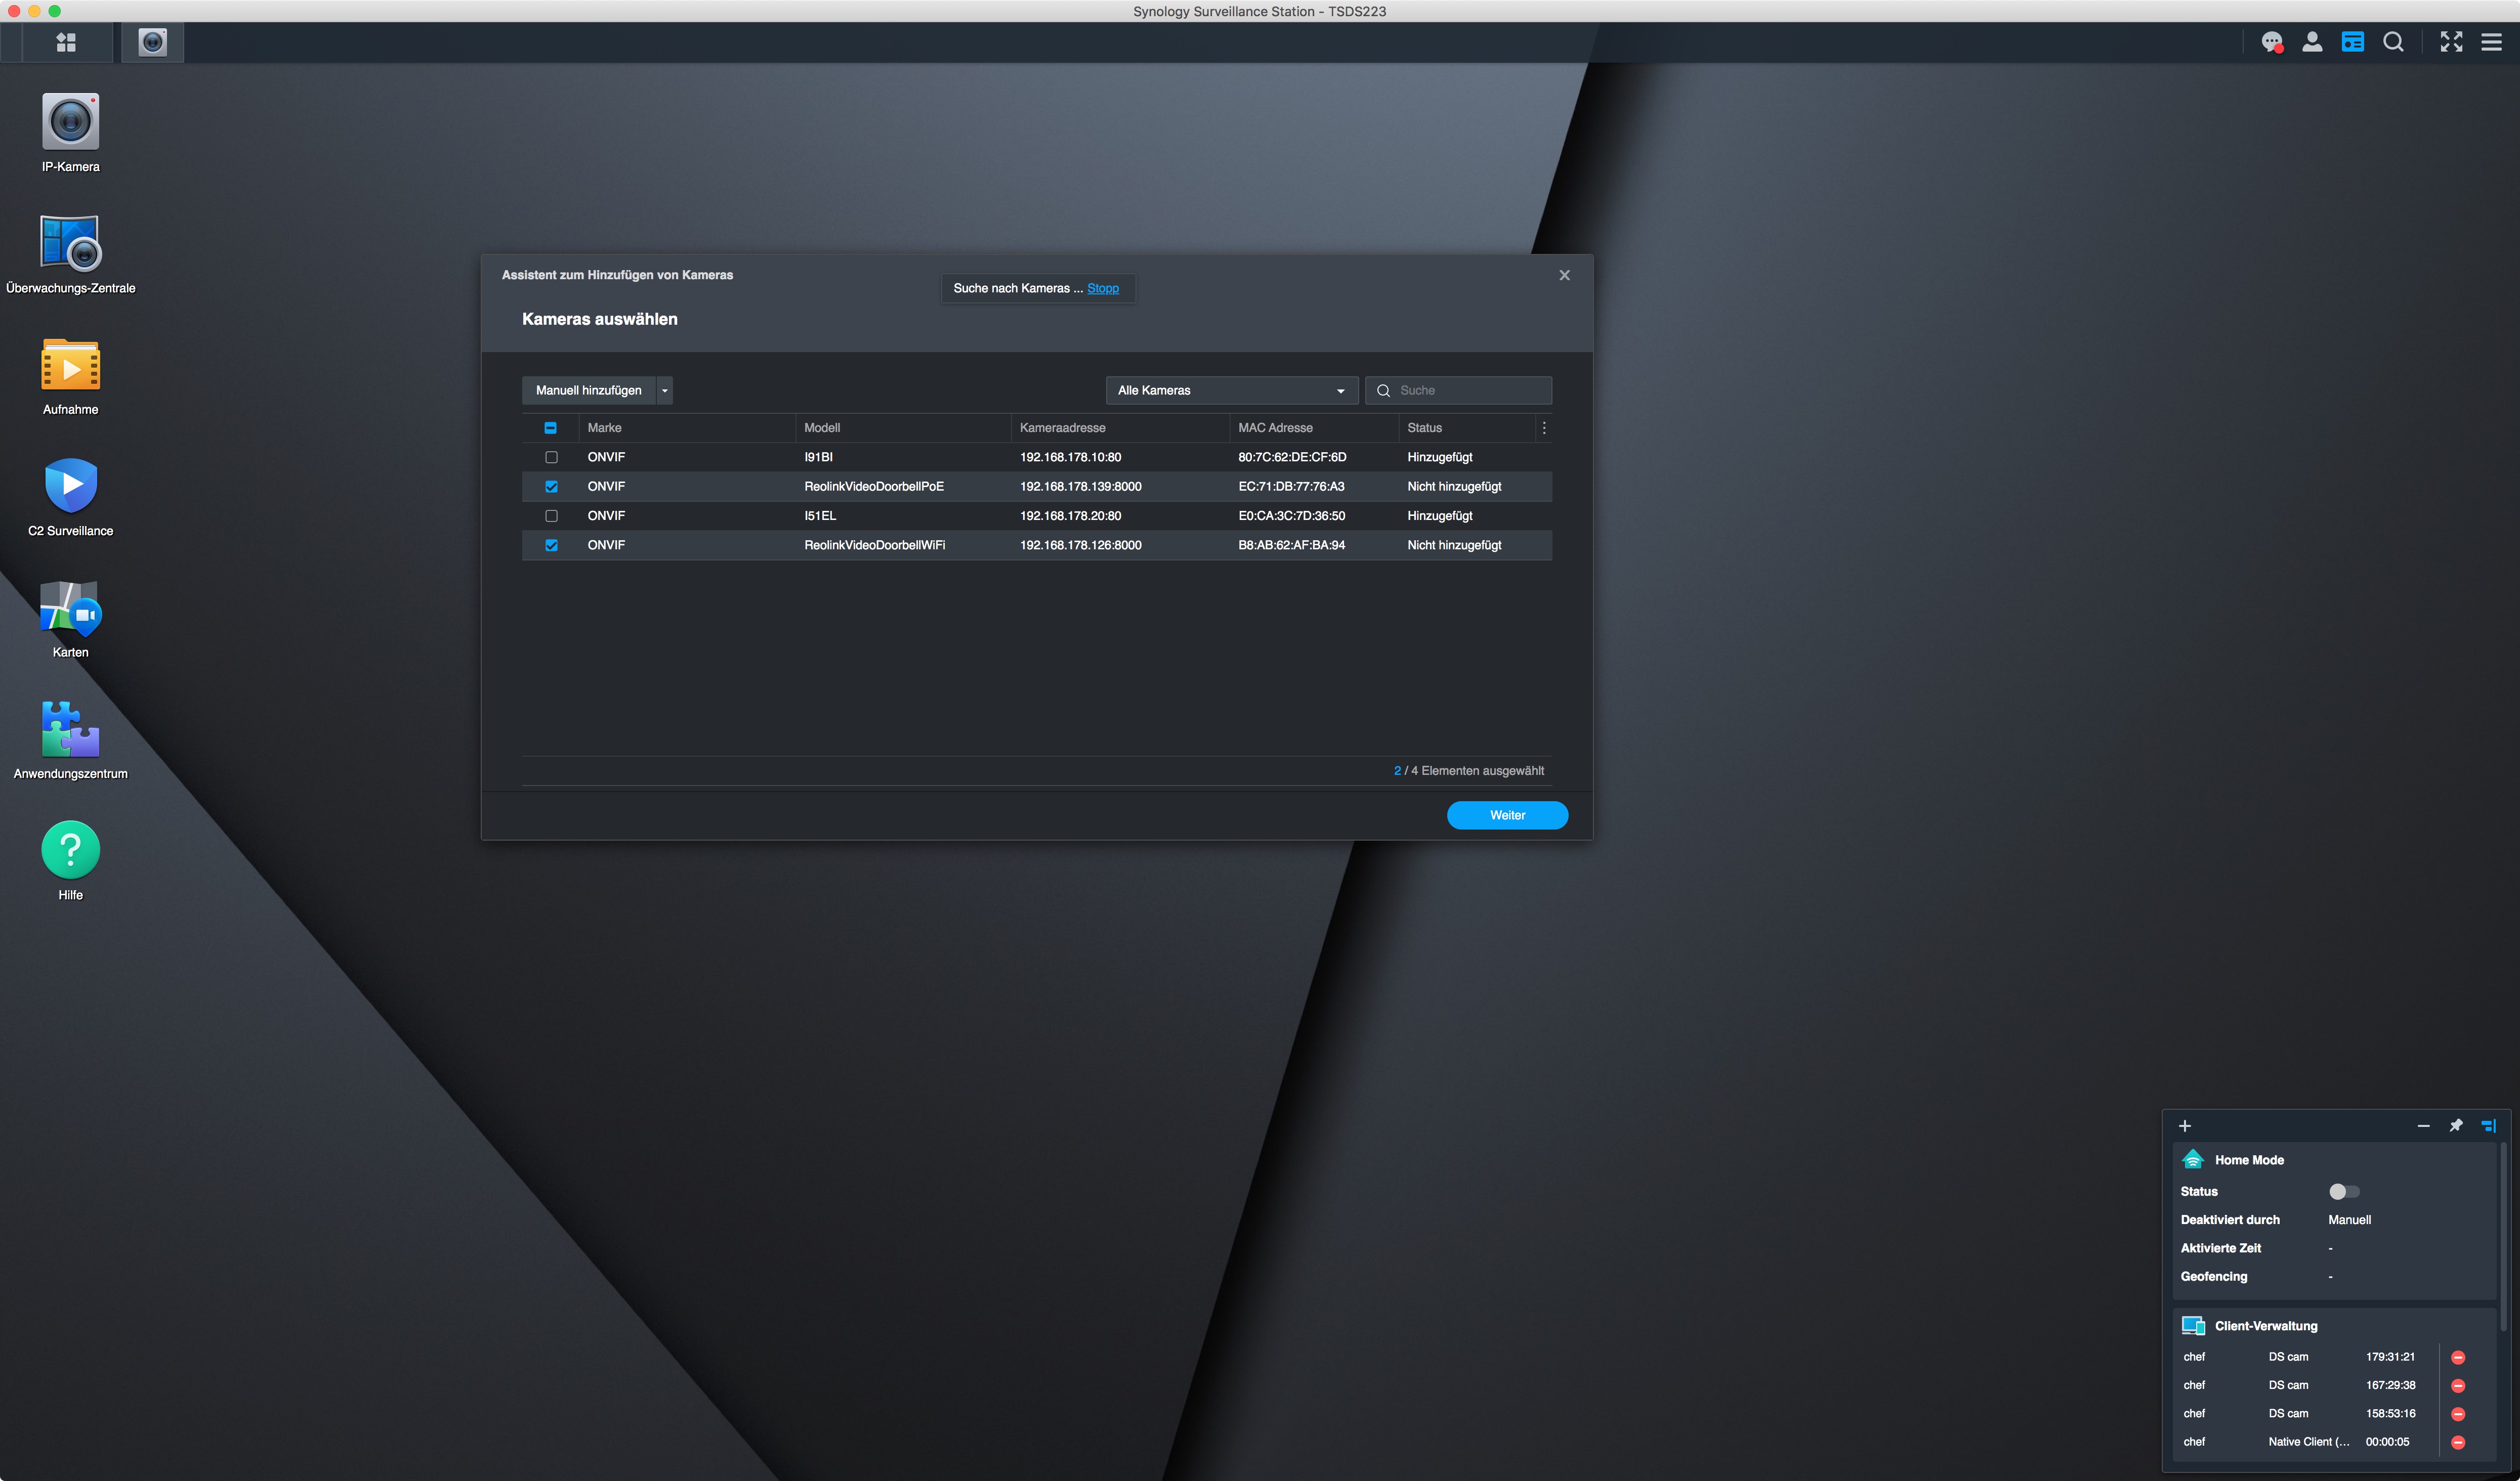Open the Manuell hinzufügen dropdown arrow
Screen dimensions: 2520x1481
click(665, 391)
